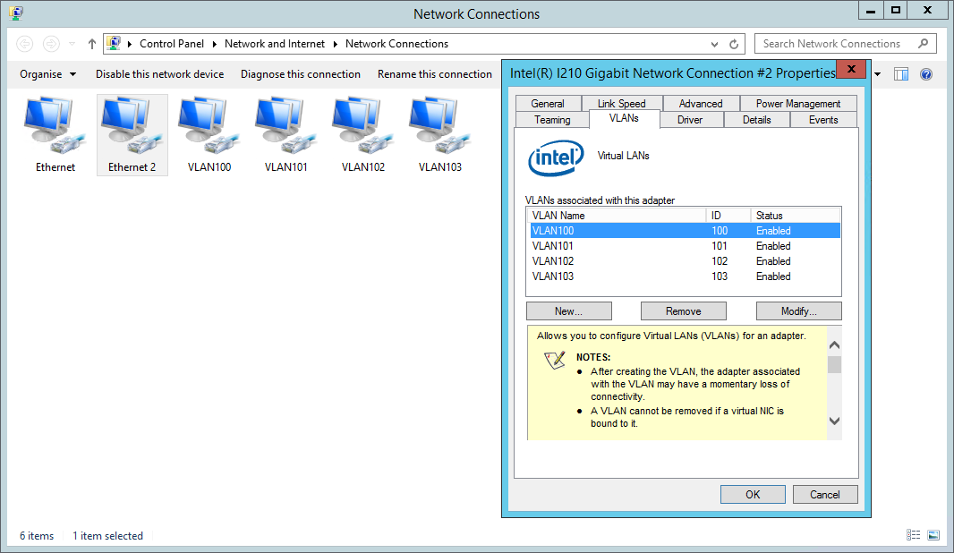Switch to details view in status bar
Screen dimensions: 954x553
(x=913, y=535)
